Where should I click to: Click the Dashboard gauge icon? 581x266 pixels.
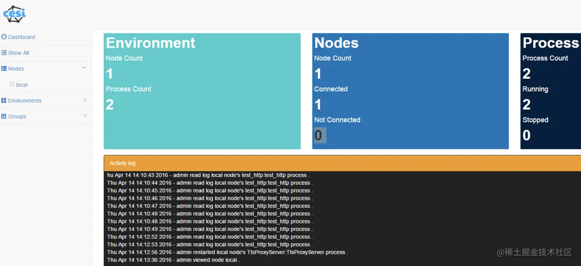click(x=4, y=37)
